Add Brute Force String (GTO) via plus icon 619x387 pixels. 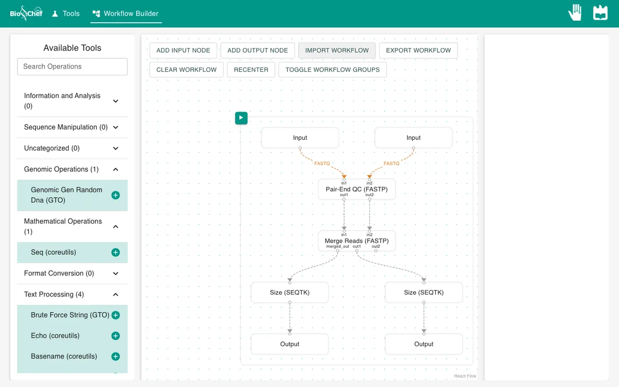click(116, 315)
